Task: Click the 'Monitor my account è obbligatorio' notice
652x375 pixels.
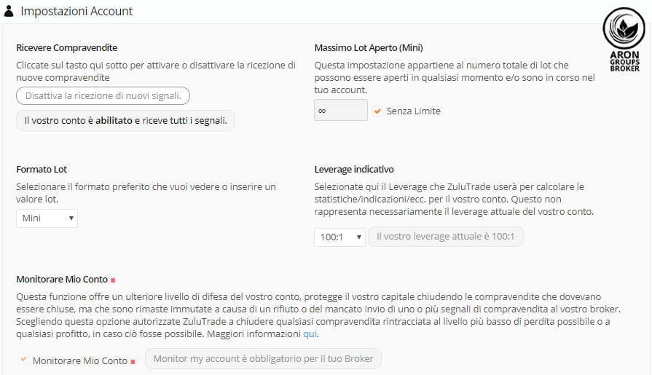Action: [x=263, y=358]
